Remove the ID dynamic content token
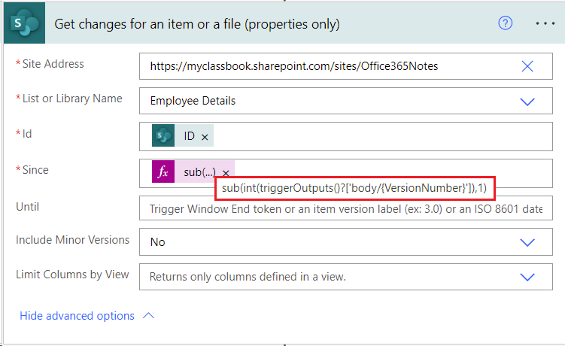565x346 pixels. [205, 137]
